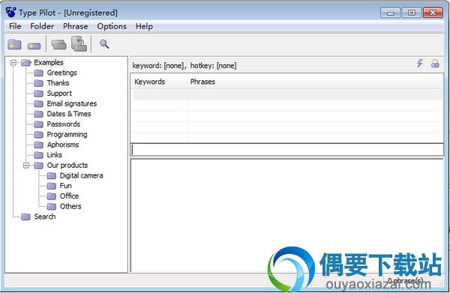Collapse the Examples tree node
The image size is (450, 293).
click(13, 62)
